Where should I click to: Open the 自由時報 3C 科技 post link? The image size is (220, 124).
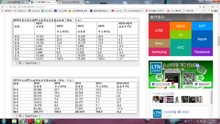[176, 112]
